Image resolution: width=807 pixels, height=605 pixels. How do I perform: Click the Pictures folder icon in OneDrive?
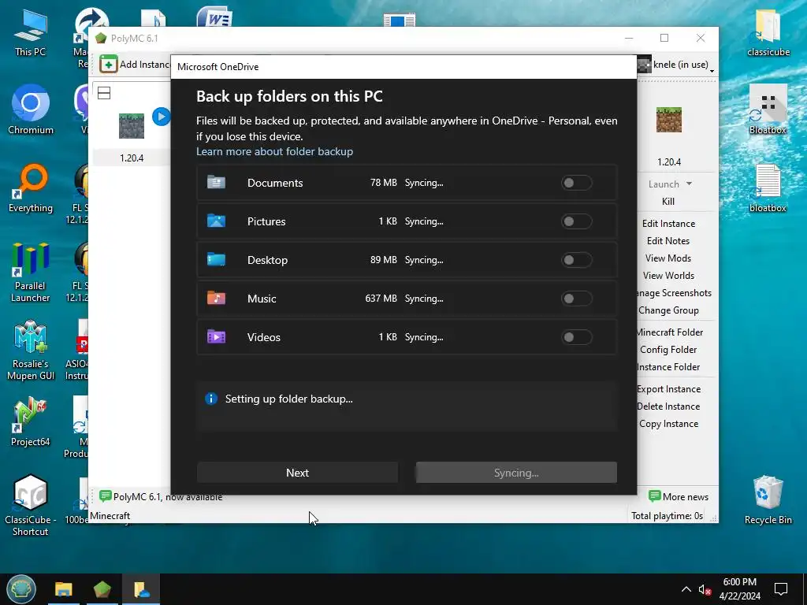(216, 221)
